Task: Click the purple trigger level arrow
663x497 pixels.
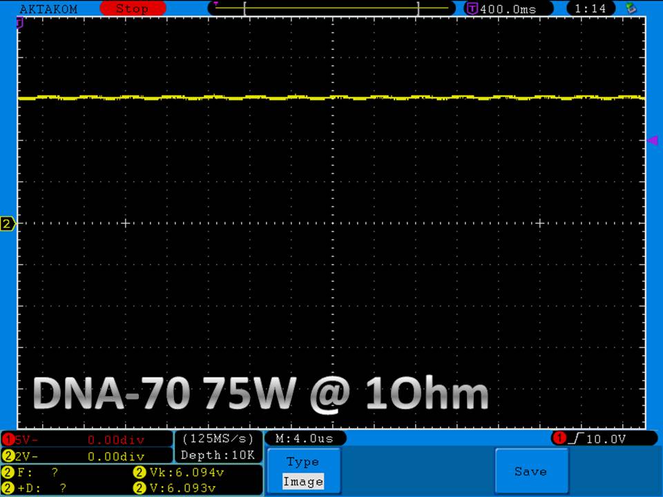Action: click(652, 141)
